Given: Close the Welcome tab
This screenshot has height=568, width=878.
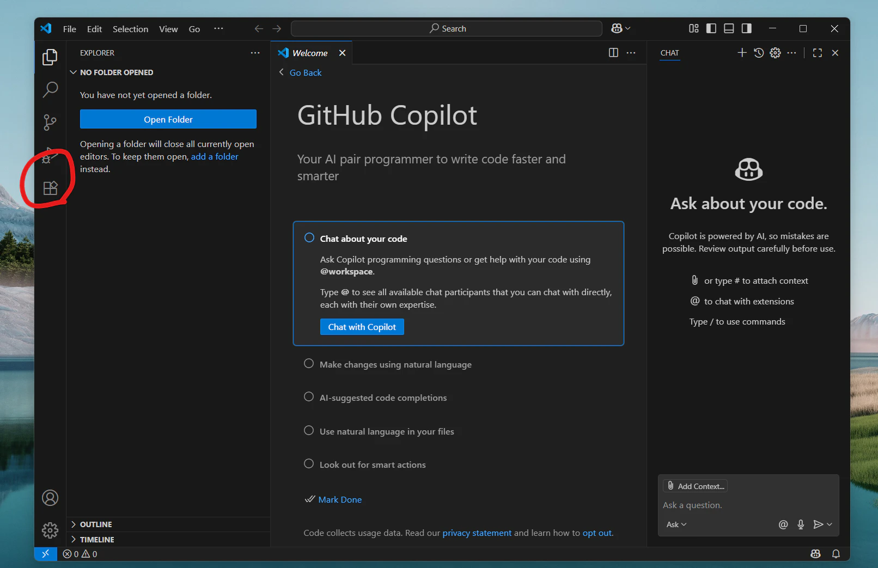Looking at the screenshot, I should point(342,53).
